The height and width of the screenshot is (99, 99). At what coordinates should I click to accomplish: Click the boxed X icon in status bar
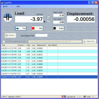[65, 97]
